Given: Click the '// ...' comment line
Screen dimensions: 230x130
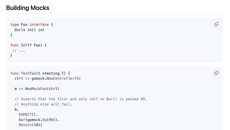Looking at the screenshot, I should [19, 50].
